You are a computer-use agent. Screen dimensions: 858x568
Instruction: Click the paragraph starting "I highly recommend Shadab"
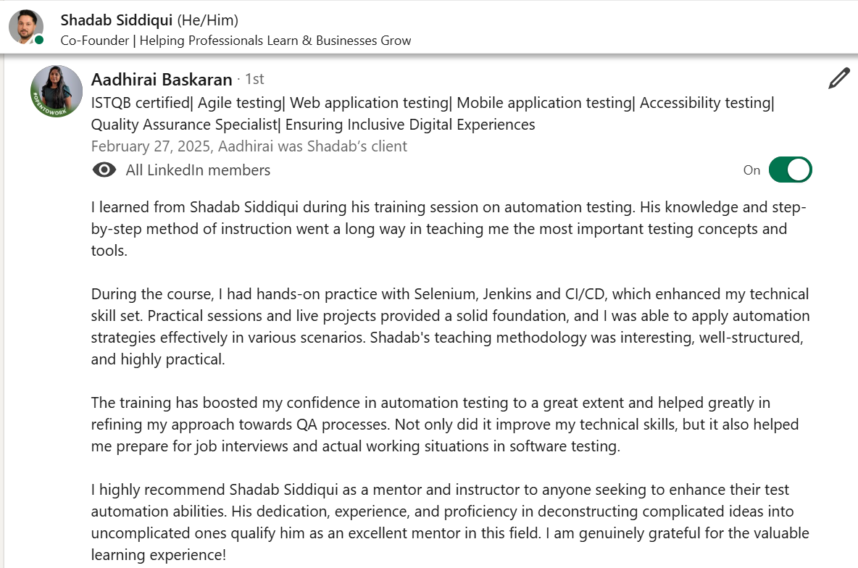[449, 522]
